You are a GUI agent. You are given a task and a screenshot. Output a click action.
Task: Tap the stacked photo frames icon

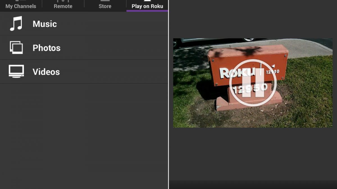16,48
